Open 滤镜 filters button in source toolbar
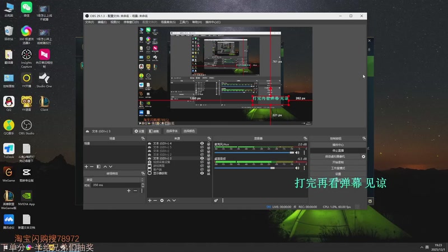 click(154, 131)
